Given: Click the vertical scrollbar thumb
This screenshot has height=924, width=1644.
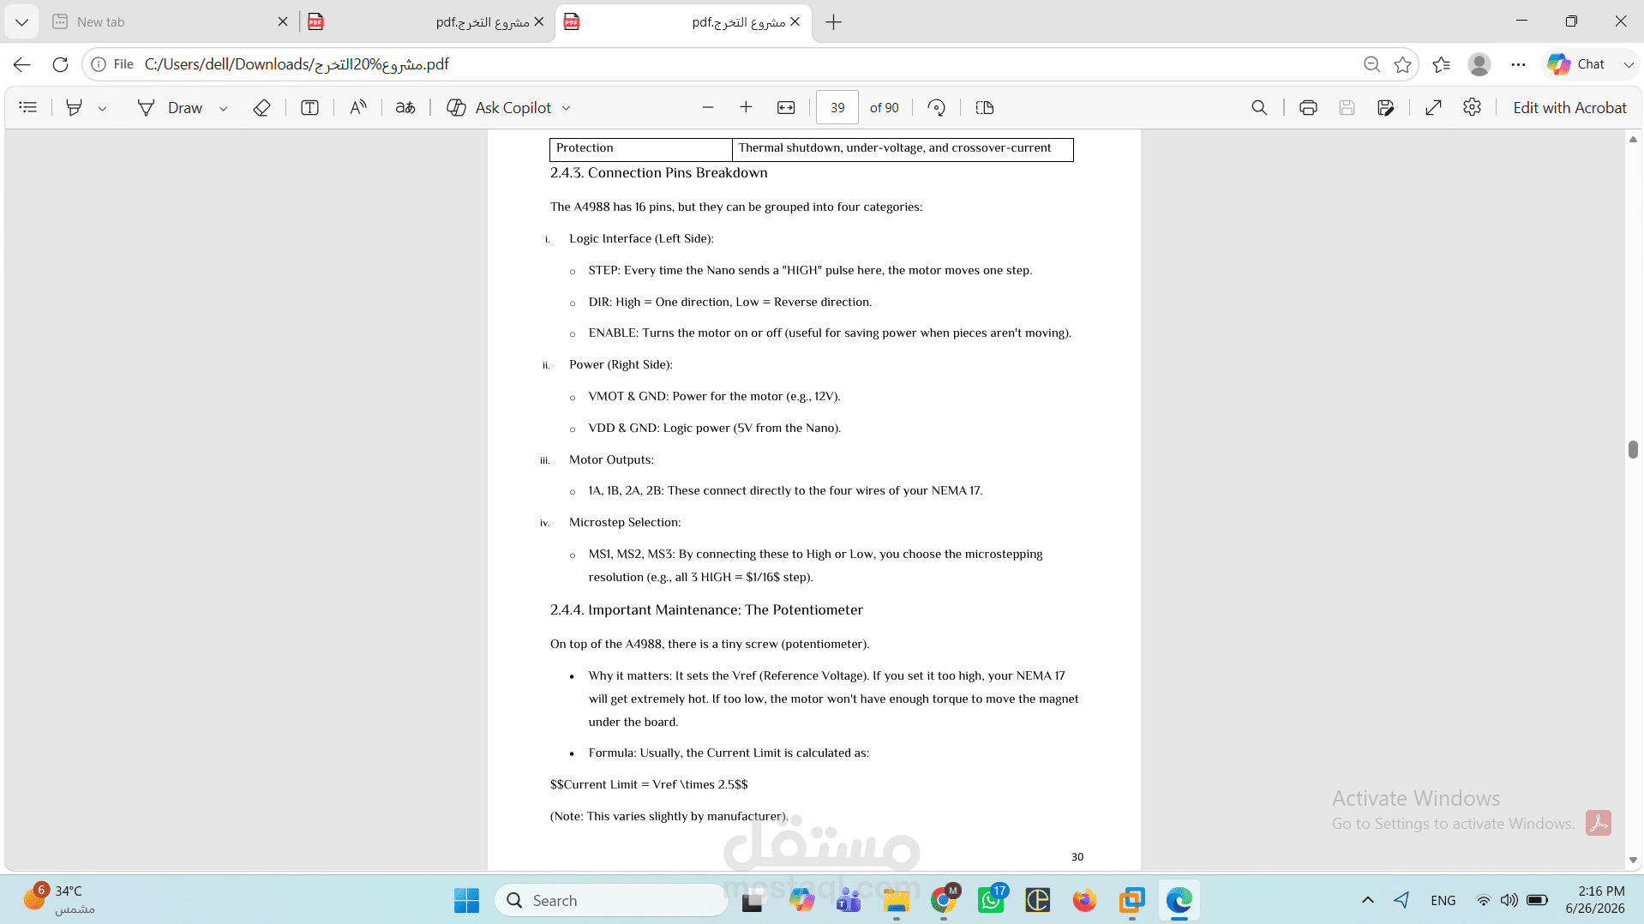Looking at the screenshot, I should tap(1633, 450).
